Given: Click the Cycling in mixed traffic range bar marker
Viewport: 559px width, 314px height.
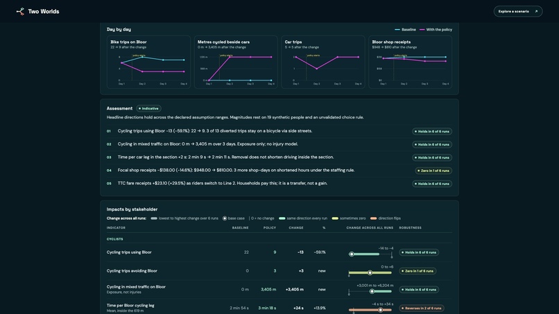Looking at the screenshot, I should 372,291.
